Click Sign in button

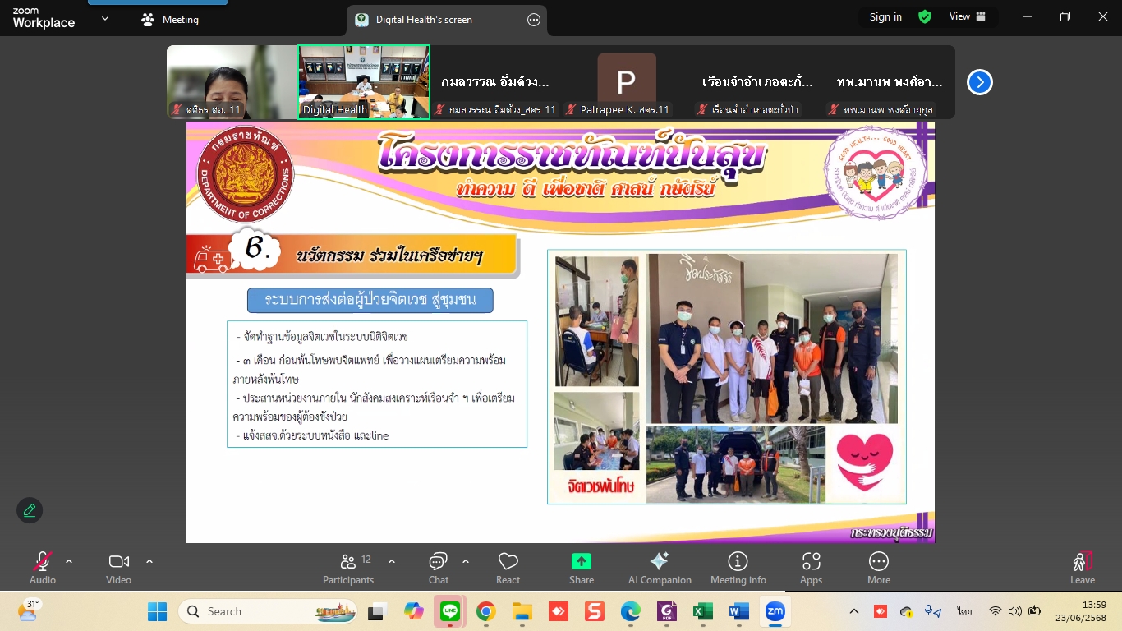click(x=885, y=16)
